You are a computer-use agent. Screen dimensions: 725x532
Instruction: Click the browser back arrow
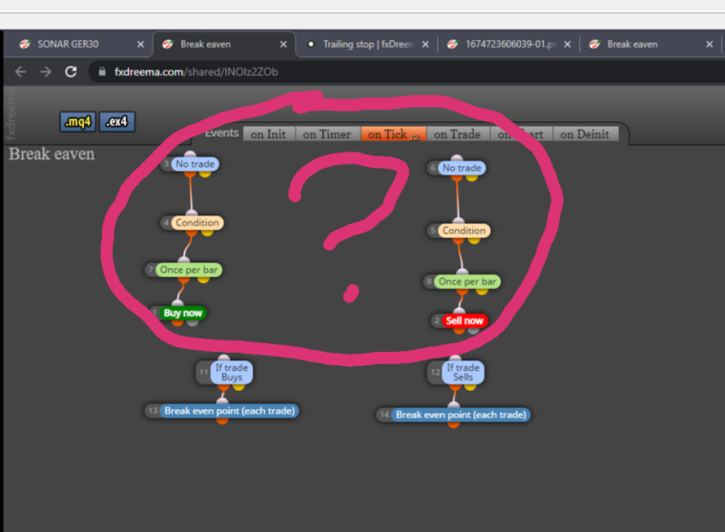[20, 72]
